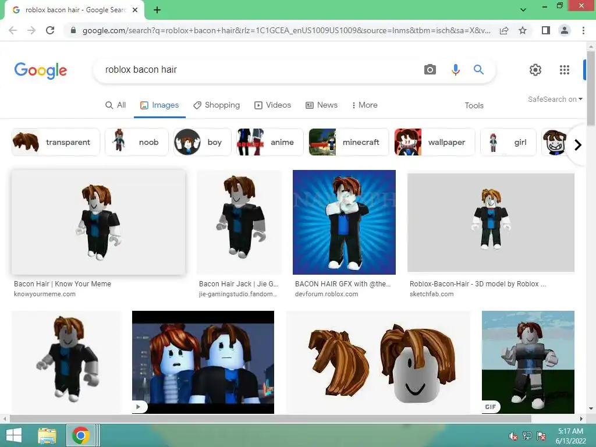The height and width of the screenshot is (447, 596).
Task: Open the network tray icon
Action: [x=527, y=436]
